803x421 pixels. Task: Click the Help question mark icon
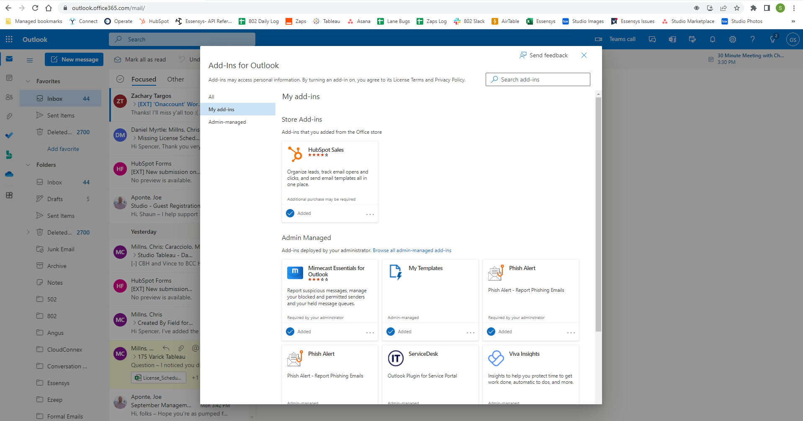tap(752, 39)
